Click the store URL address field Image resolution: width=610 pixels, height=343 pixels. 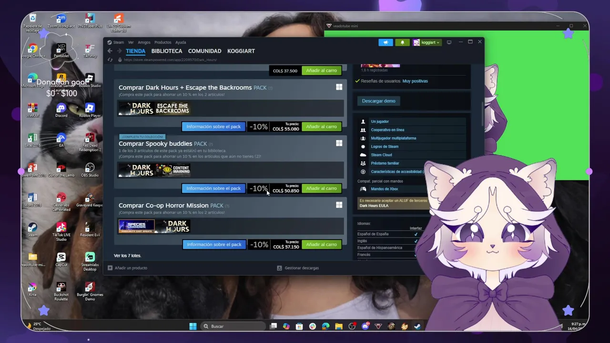click(x=170, y=60)
